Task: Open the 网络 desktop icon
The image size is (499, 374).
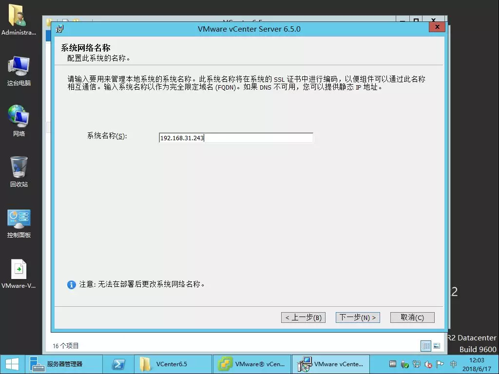Action: pyautogui.click(x=19, y=121)
